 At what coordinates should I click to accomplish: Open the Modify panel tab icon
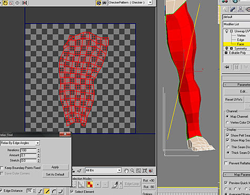click(233, 9)
